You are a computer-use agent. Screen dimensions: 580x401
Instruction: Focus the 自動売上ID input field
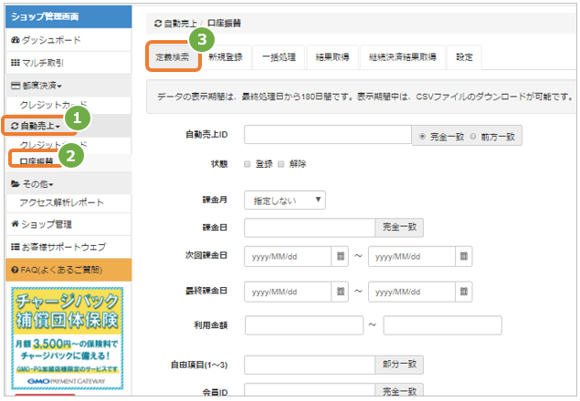pos(328,134)
